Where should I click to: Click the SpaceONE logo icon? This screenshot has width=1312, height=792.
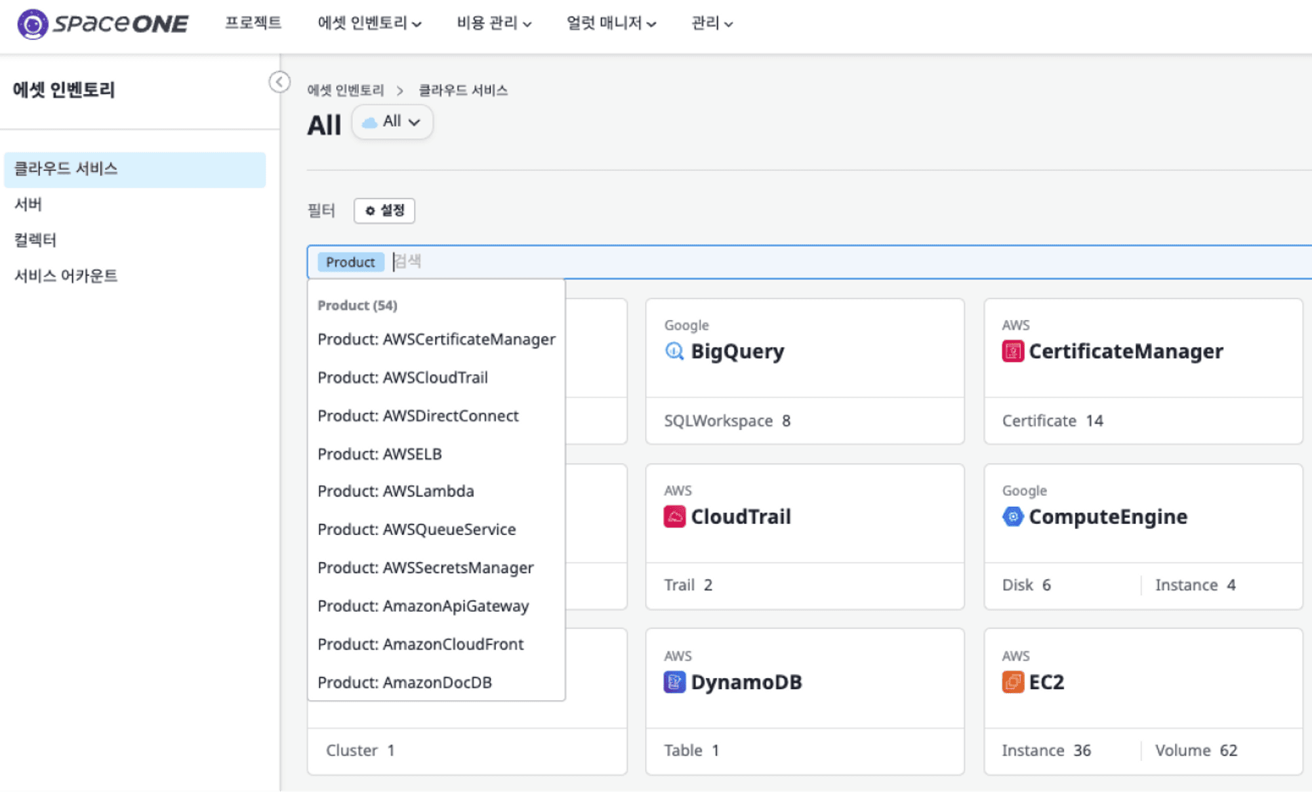32,24
